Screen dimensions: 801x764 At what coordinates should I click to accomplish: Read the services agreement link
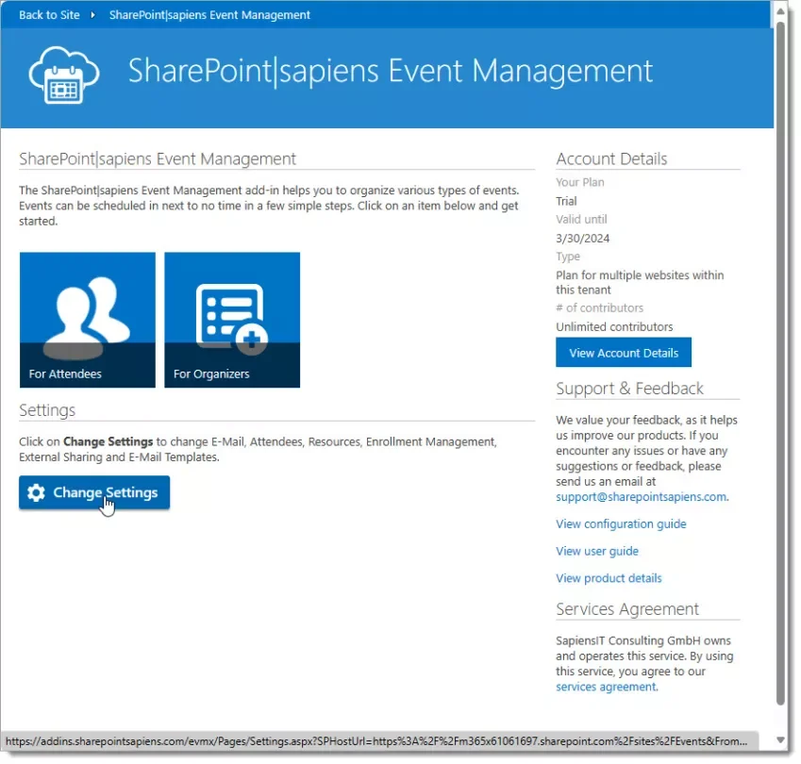[x=605, y=687]
